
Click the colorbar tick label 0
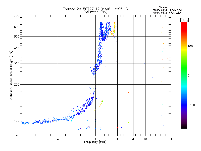pyautogui.click(x=188, y=76)
